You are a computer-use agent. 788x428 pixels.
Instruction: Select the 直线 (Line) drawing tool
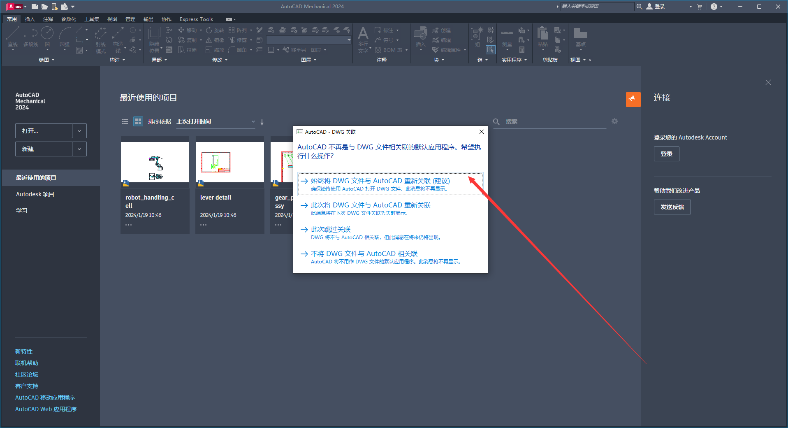pos(12,37)
